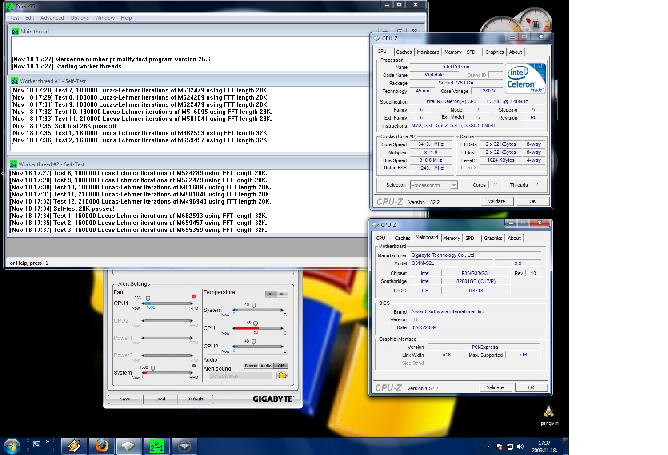Screen dimensions: 668x455
Task: Open the Advanced menu in Prime95
Action: pyautogui.click(x=52, y=18)
